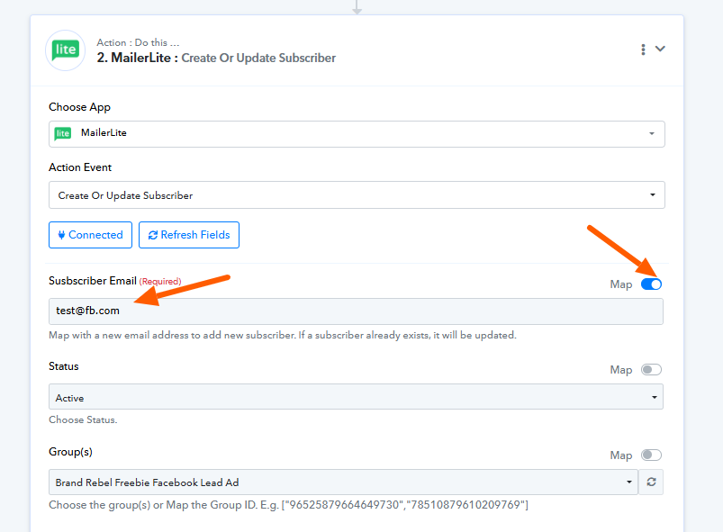
Task: Click the Group ID example helper text
Action: pyautogui.click(x=289, y=505)
